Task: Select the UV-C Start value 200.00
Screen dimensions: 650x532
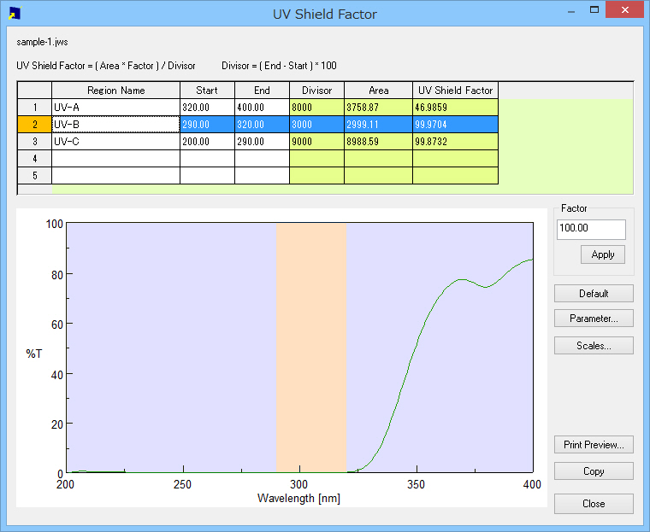Action: pyautogui.click(x=207, y=142)
